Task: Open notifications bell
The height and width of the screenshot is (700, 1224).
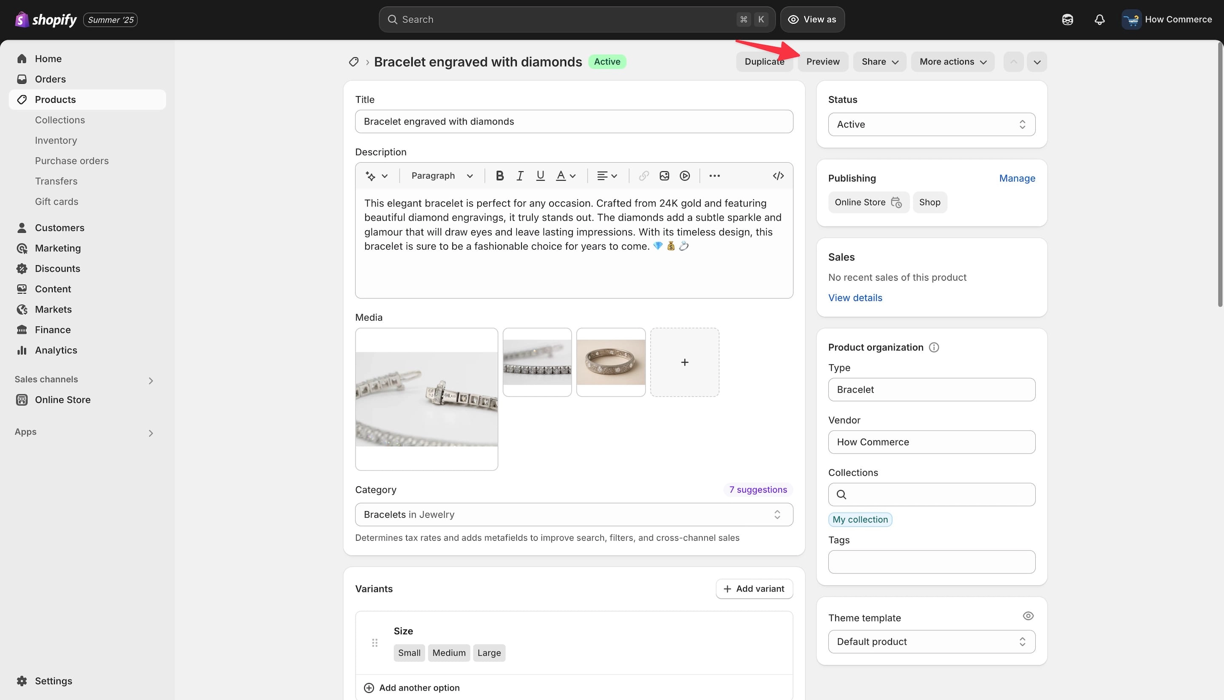Action: click(1099, 20)
